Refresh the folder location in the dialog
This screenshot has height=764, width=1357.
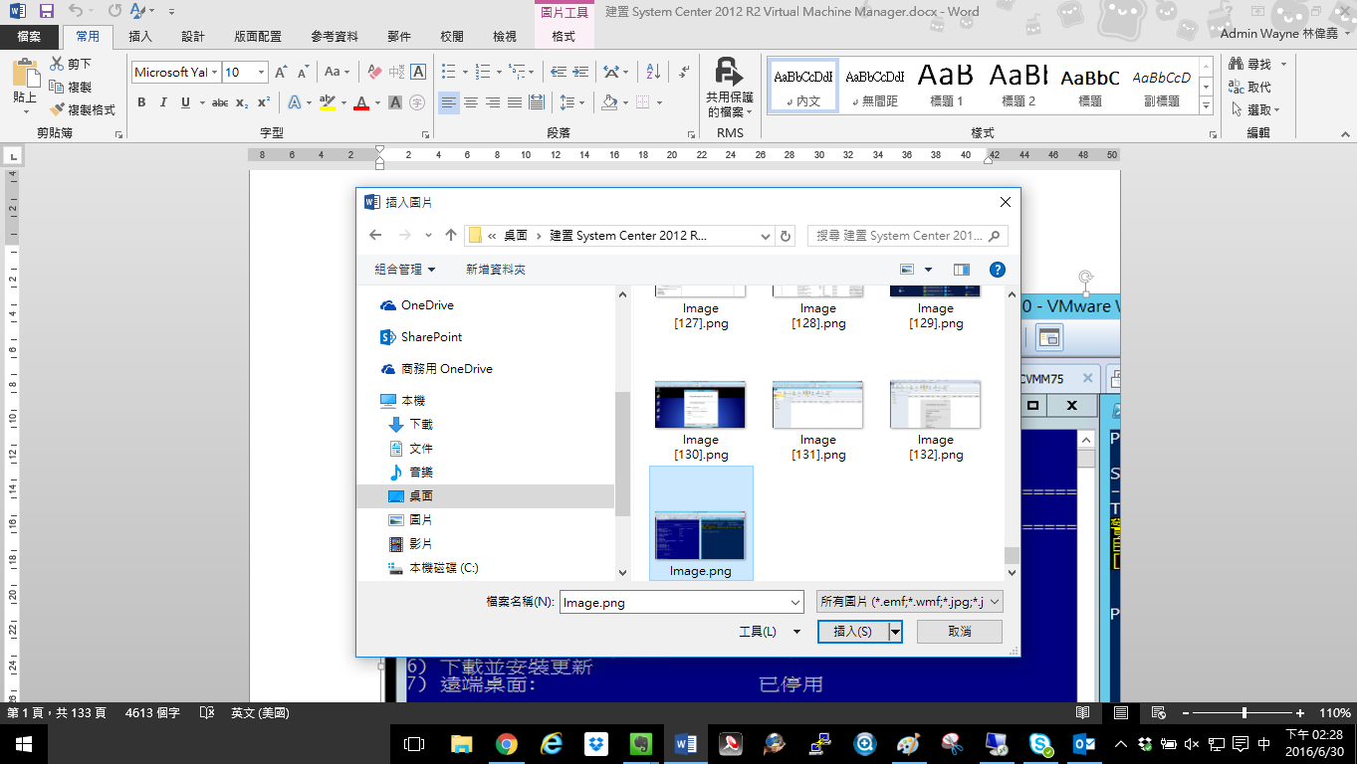786,236
